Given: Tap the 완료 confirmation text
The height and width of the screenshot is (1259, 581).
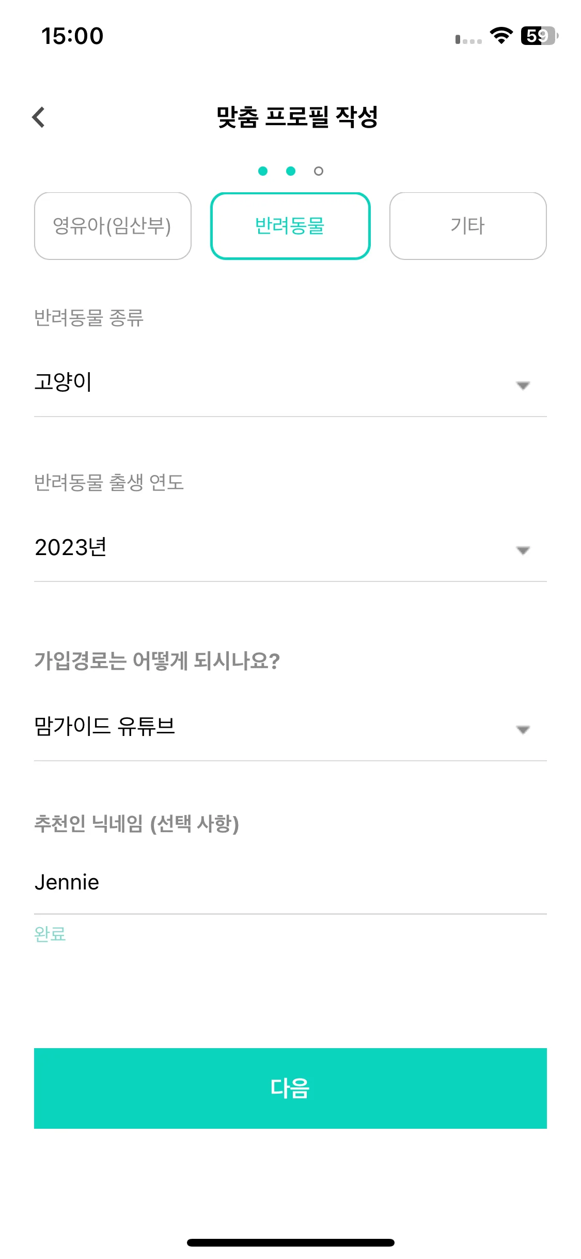Looking at the screenshot, I should (50, 934).
